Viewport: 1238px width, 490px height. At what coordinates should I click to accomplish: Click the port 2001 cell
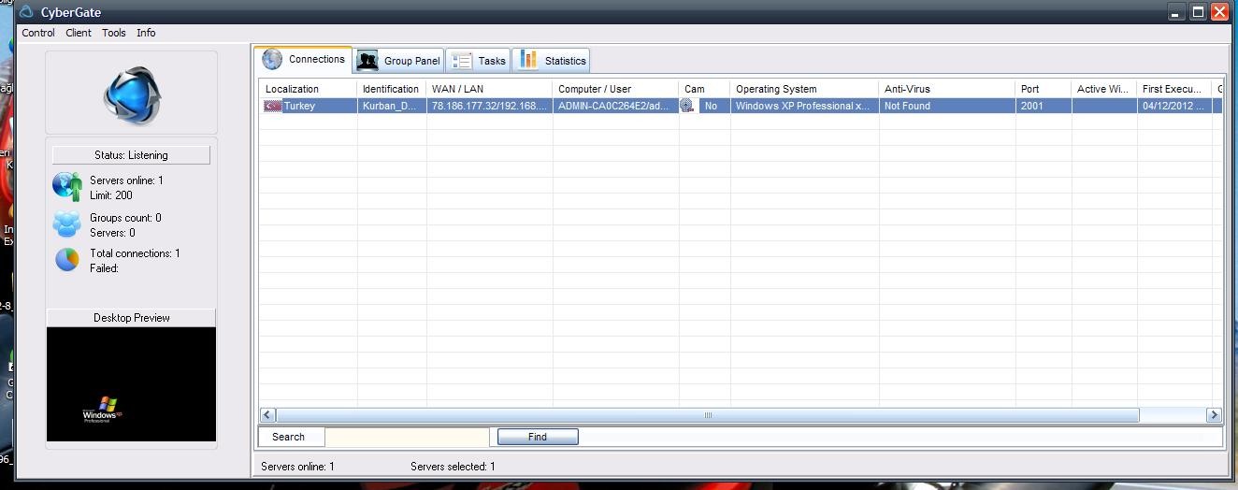1043,106
